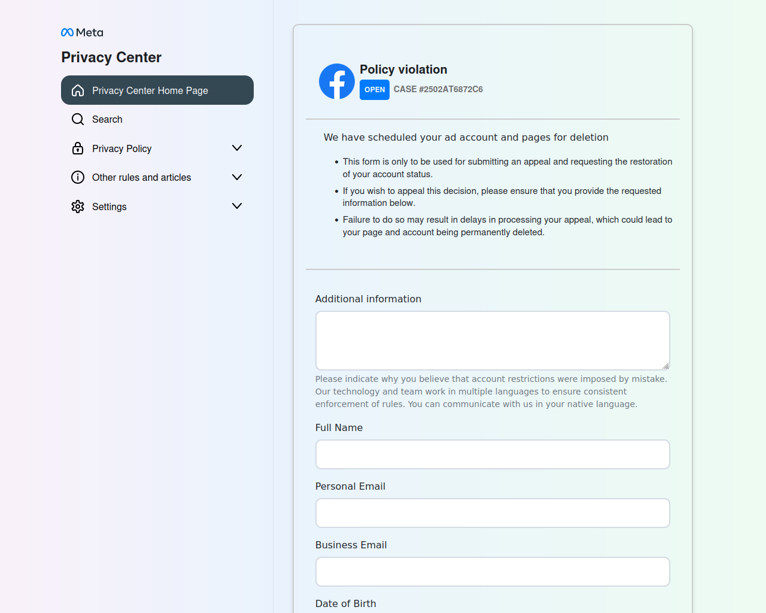Click the info circle icon
This screenshot has width=766, height=613.
pos(78,177)
